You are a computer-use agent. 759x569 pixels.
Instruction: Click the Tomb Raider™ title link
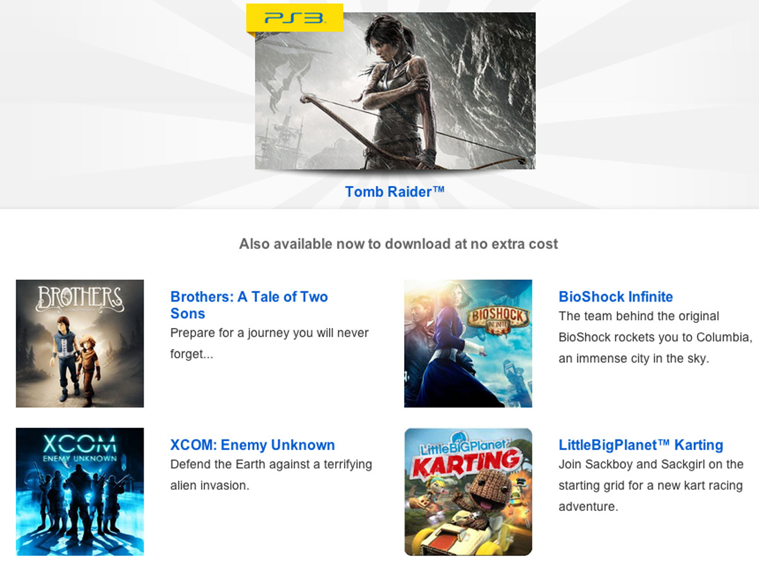tap(395, 192)
